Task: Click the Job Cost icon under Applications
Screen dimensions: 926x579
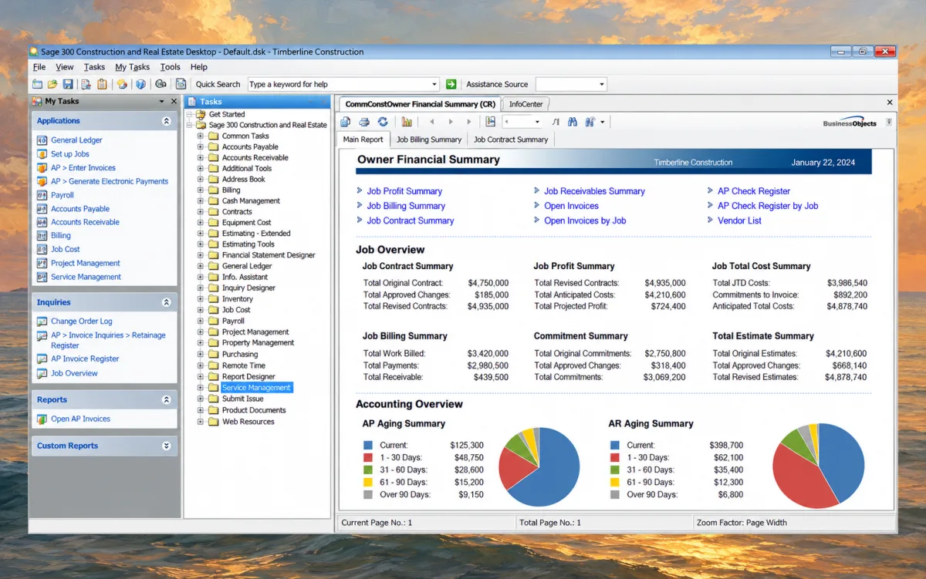Action: (x=42, y=250)
